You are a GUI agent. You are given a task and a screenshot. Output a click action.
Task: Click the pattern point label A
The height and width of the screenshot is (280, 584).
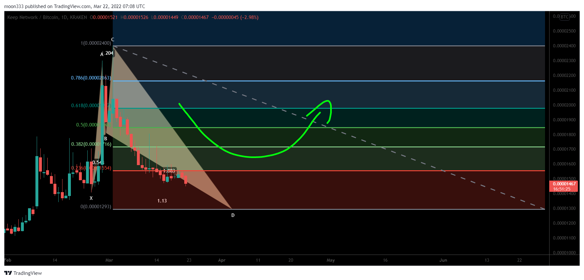point(102,54)
